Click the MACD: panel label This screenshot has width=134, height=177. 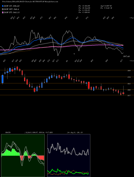point(8,132)
